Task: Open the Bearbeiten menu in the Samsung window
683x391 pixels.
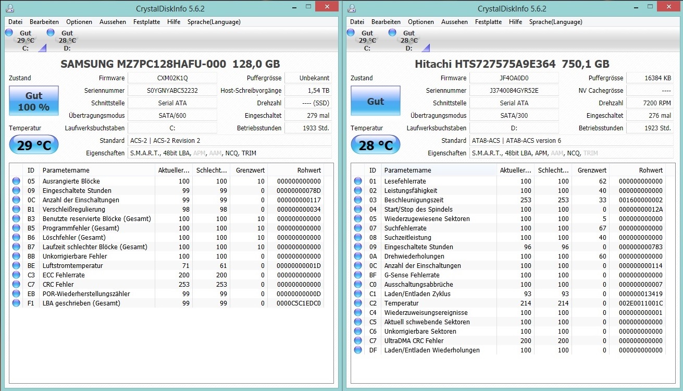Action: click(44, 22)
